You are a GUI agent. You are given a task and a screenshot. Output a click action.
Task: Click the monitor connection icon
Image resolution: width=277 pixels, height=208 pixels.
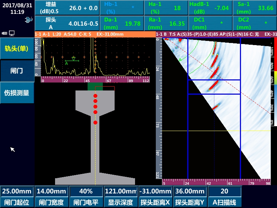coord(12,33)
